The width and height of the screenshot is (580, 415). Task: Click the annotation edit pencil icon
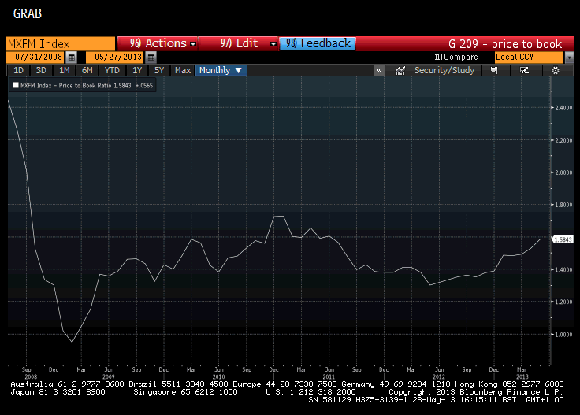point(524,70)
